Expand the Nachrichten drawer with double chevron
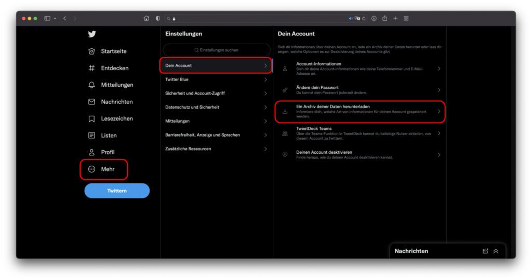The height and width of the screenshot is (280, 532). pyautogui.click(x=496, y=251)
